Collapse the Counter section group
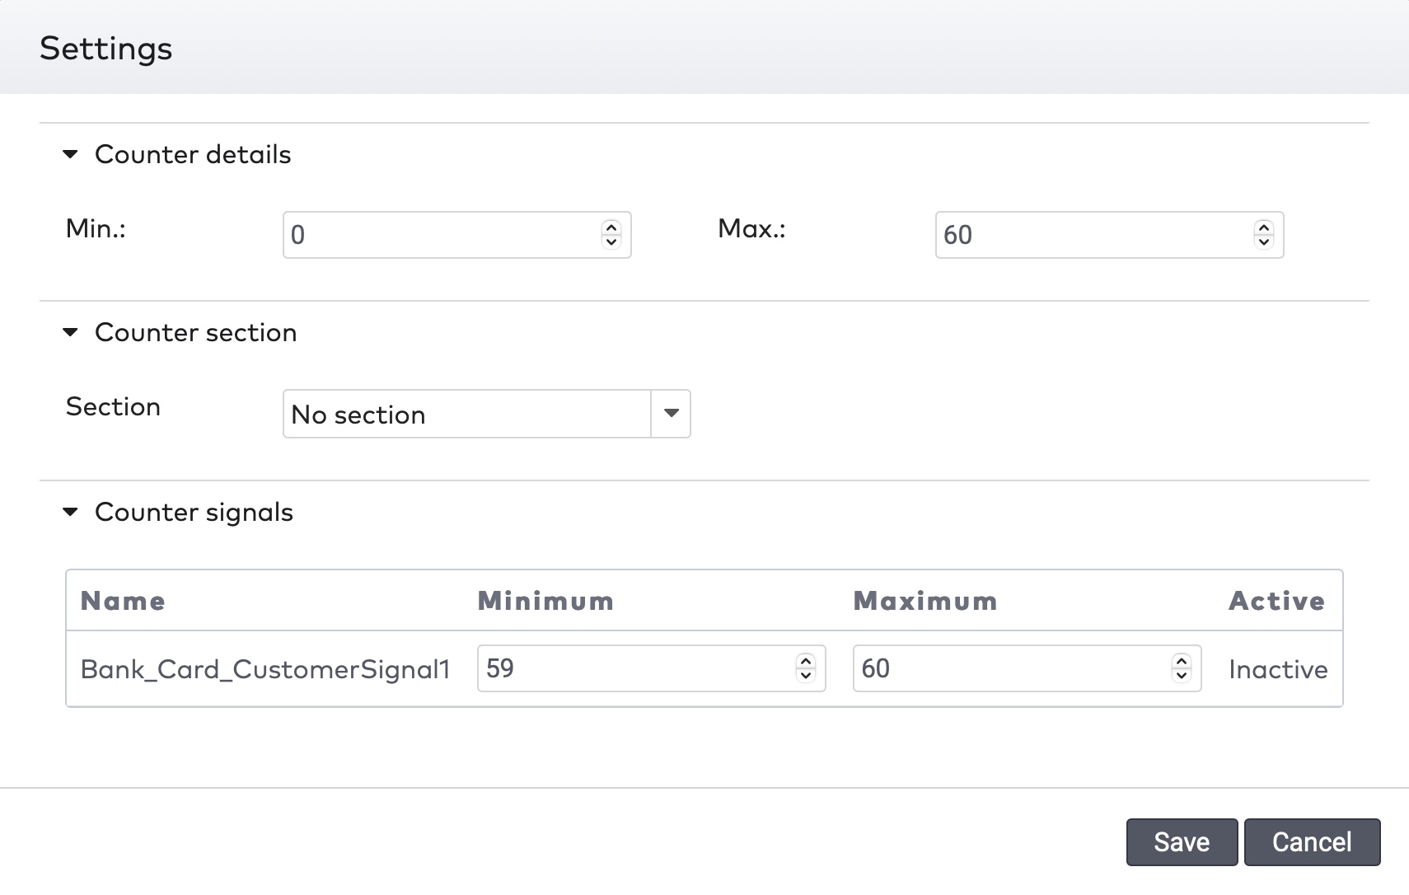1409x895 pixels. tap(71, 332)
